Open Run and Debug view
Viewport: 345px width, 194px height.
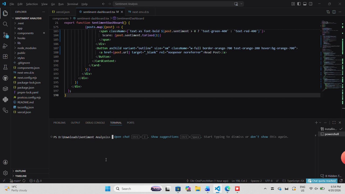pos(5,46)
